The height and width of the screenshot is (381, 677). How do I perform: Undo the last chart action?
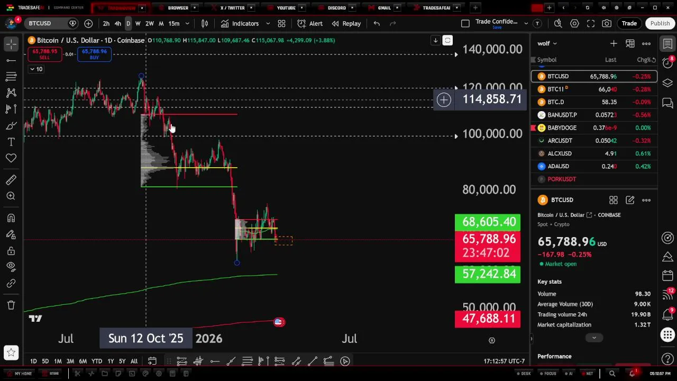(377, 23)
